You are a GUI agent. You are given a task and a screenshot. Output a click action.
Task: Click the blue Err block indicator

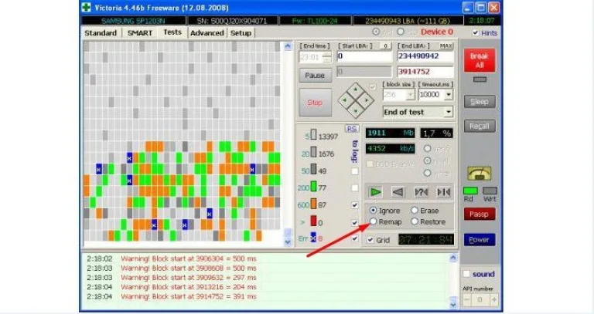tap(313, 238)
